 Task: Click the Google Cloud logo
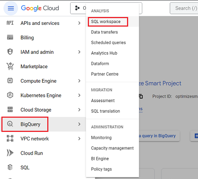[40, 8]
